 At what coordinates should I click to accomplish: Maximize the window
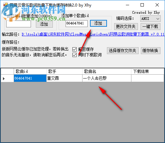142,5
